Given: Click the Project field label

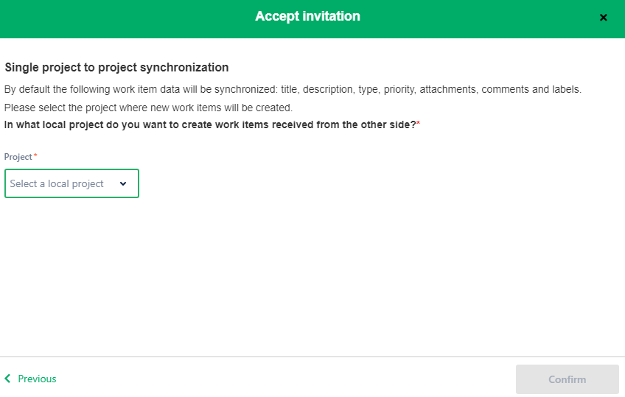Looking at the screenshot, I should [18, 157].
